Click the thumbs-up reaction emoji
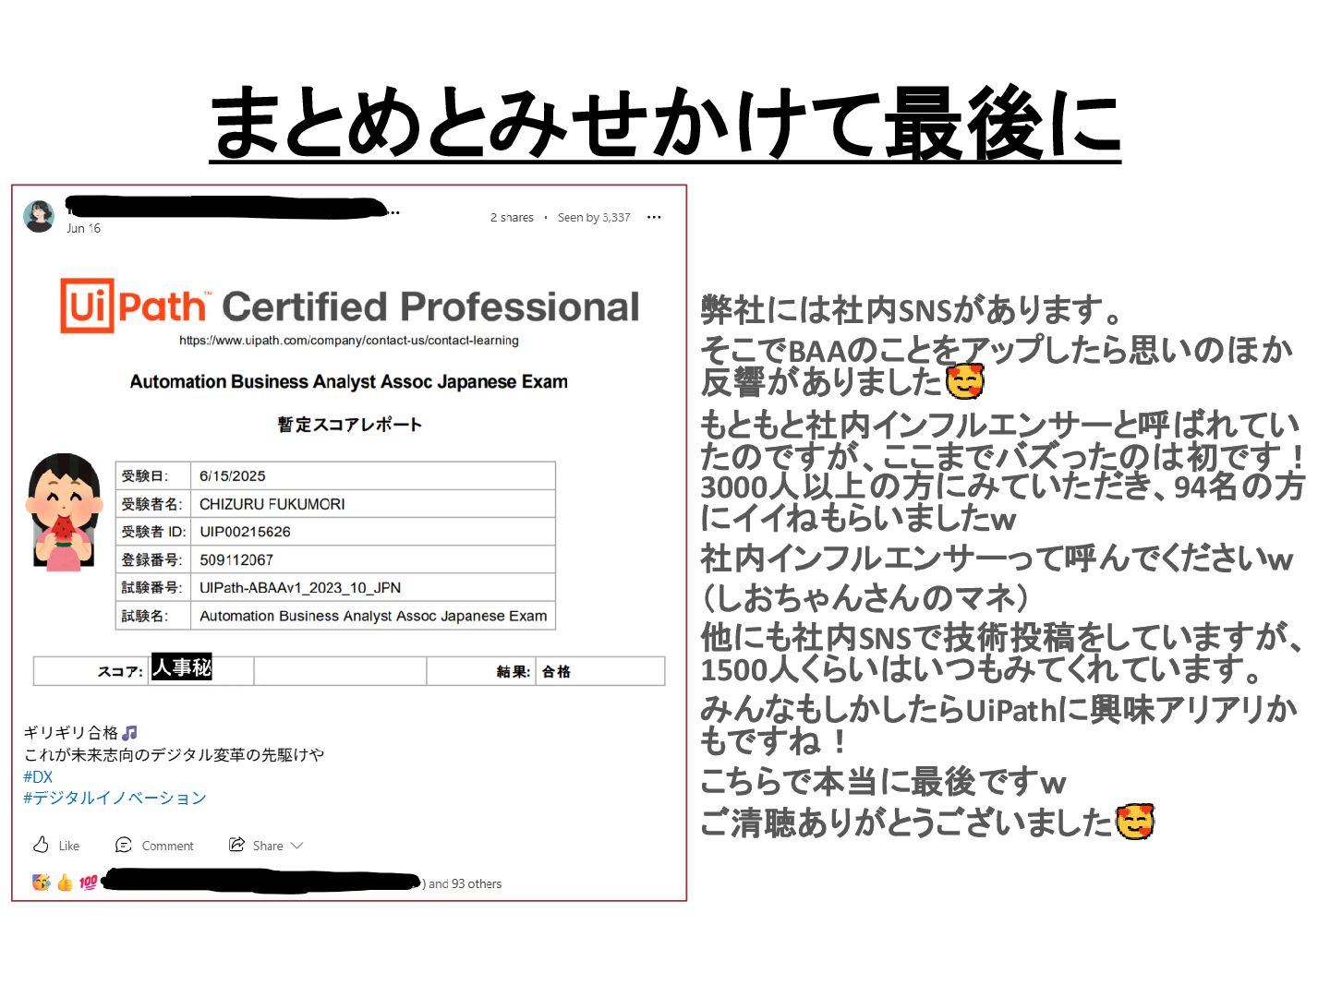The image size is (1330, 997). (65, 883)
